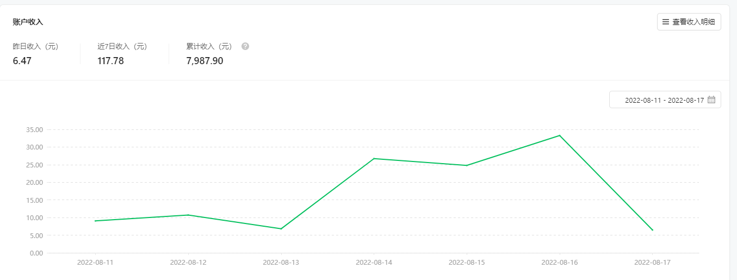
Task: Click the line's end point at 2022-08-17
Action: click(652, 230)
